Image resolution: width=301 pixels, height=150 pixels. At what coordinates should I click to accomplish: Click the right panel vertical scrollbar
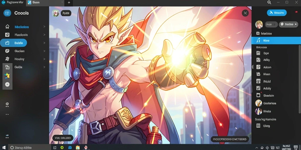pos(300,79)
